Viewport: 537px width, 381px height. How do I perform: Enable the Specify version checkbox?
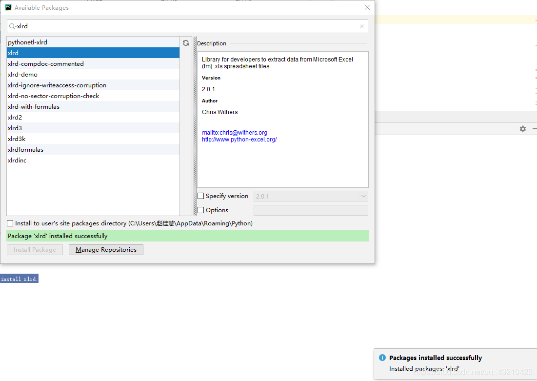tap(200, 196)
